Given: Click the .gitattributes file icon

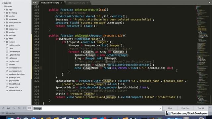Looking at the screenshot, I should (x=7, y=55).
